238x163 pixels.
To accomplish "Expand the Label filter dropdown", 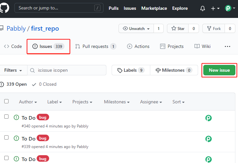I will coord(54,102).
